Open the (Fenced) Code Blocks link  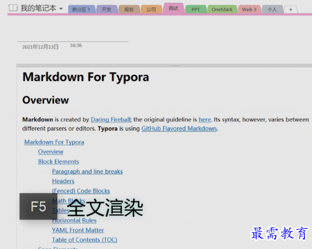(x=81, y=191)
